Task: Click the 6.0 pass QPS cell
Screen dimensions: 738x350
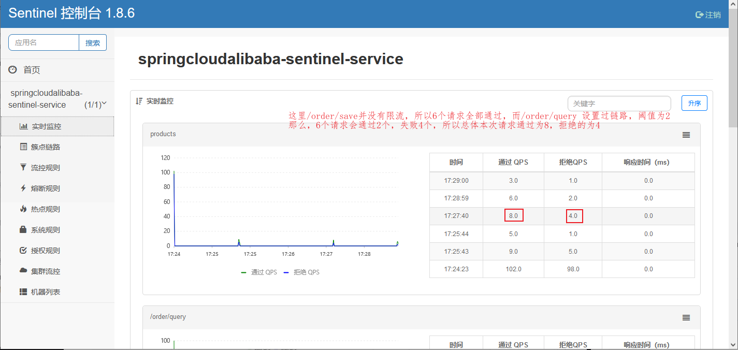Action: (x=513, y=198)
